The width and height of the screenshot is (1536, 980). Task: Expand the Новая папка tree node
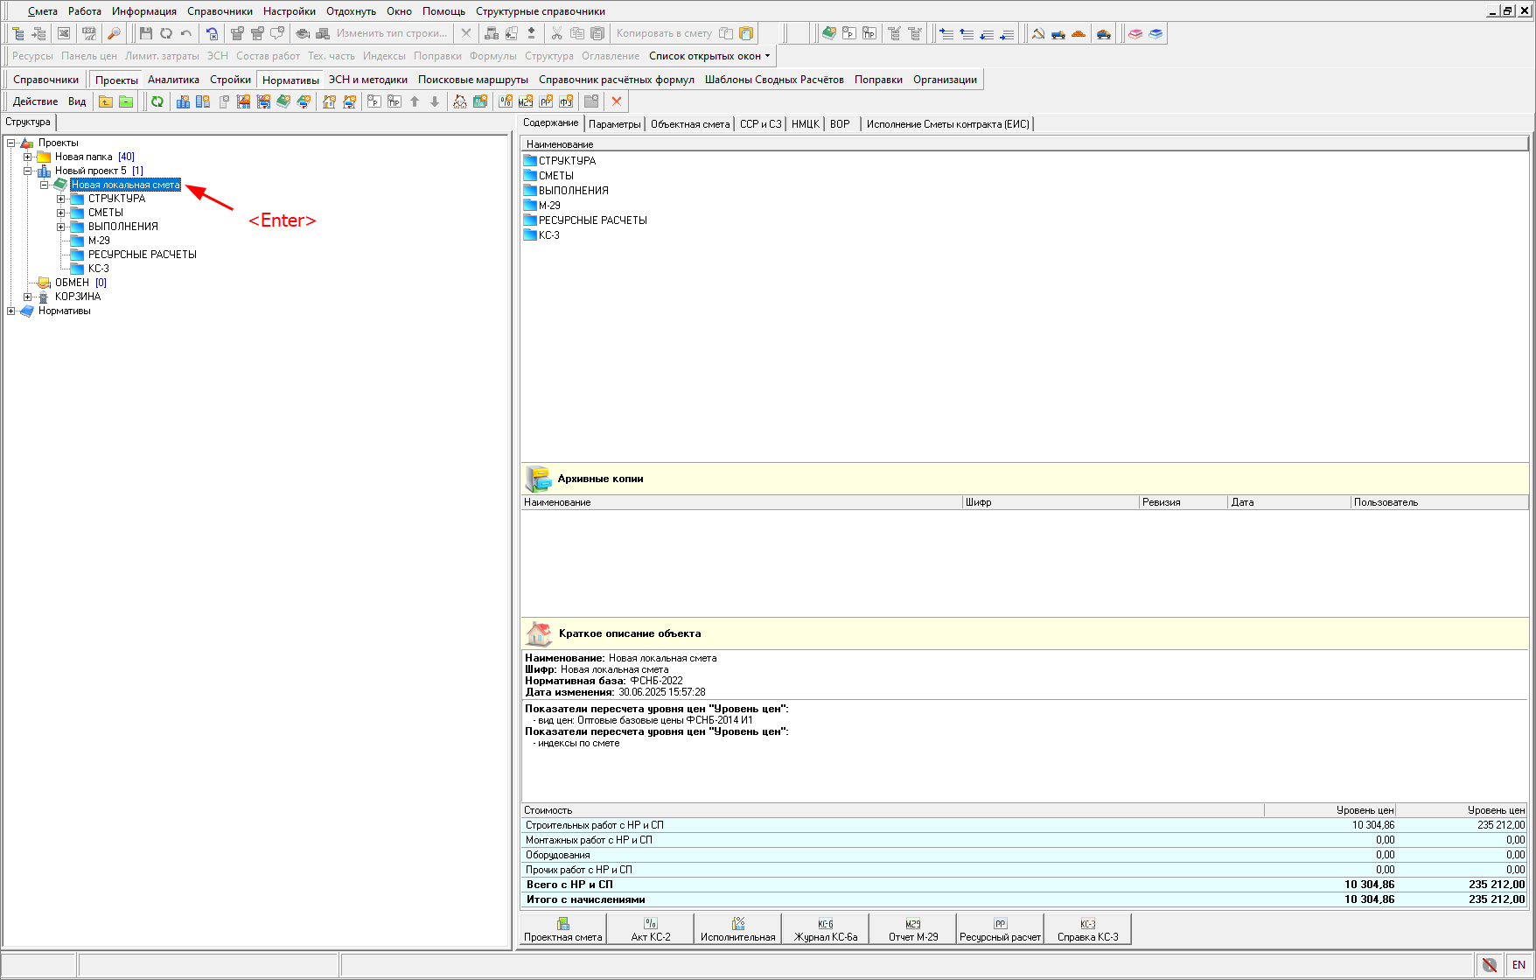[x=27, y=157]
